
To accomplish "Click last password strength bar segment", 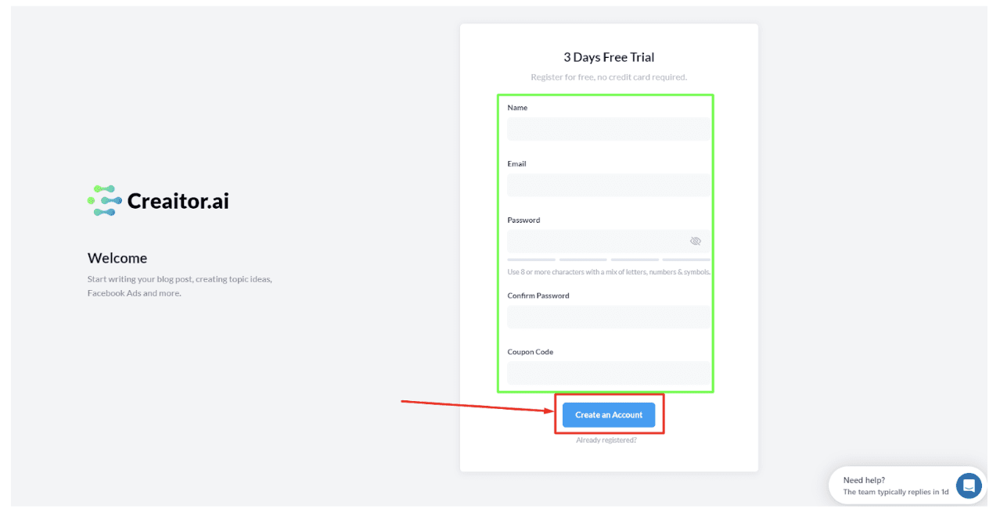I will [686, 260].
